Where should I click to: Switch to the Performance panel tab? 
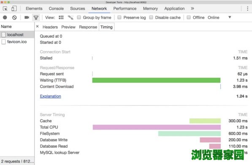click(125, 8)
